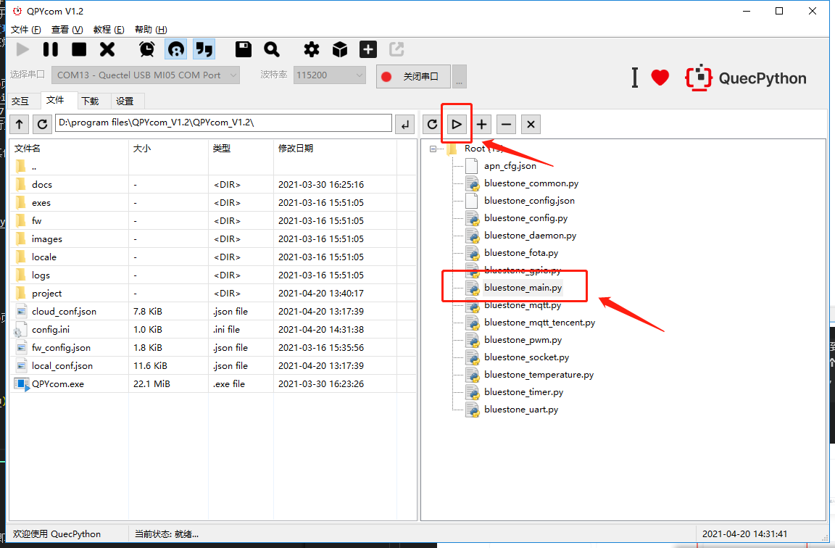Click the 3D cube package icon

[340, 49]
